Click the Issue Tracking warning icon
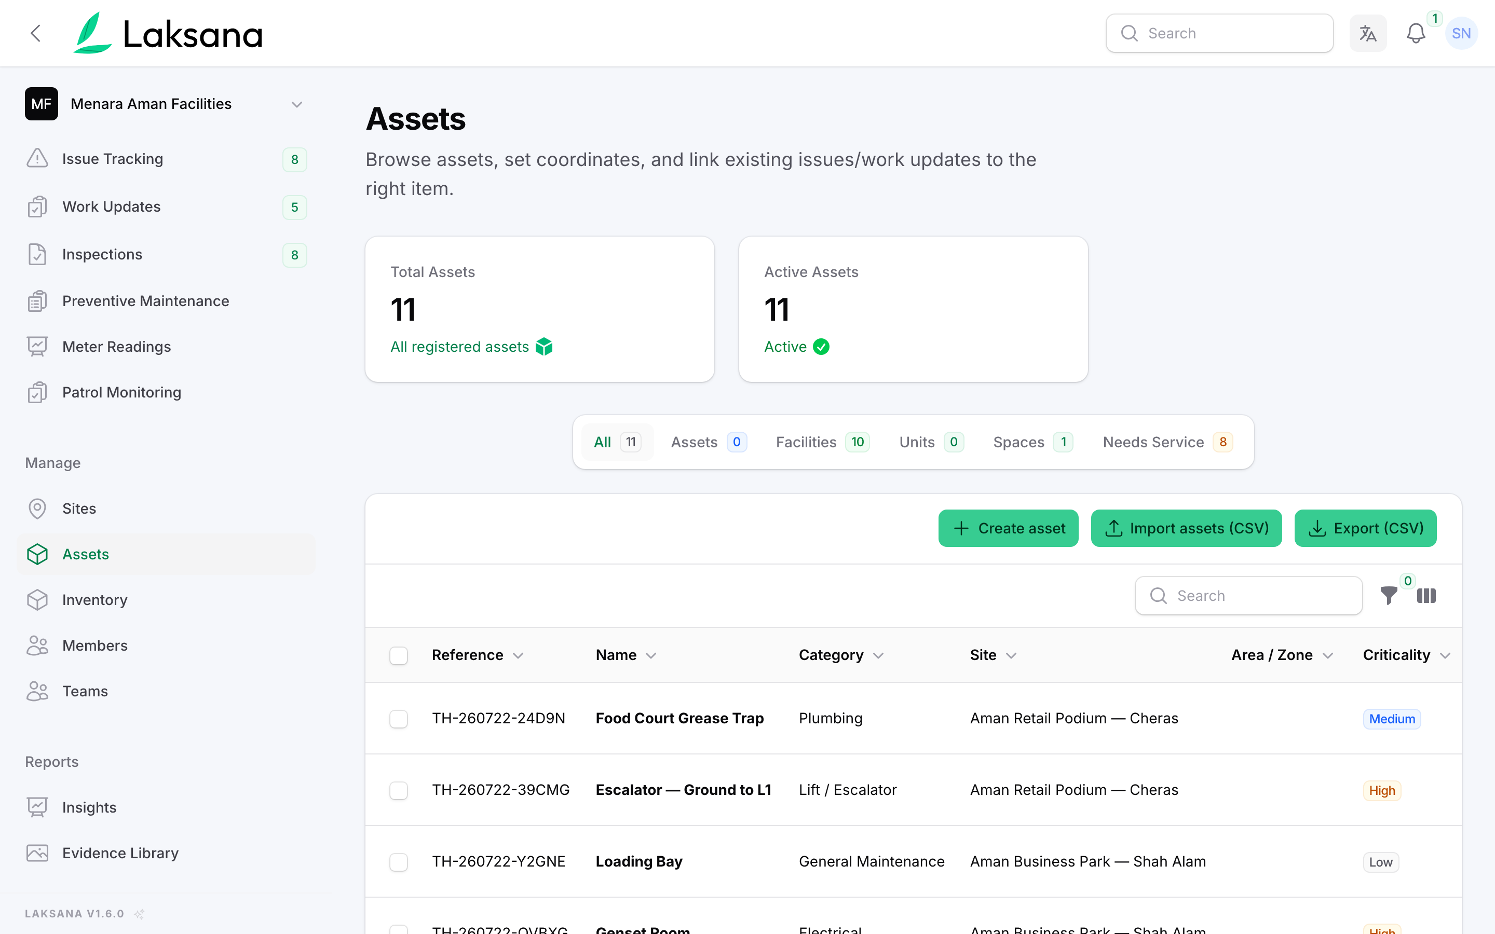1495x934 pixels. point(37,159)
